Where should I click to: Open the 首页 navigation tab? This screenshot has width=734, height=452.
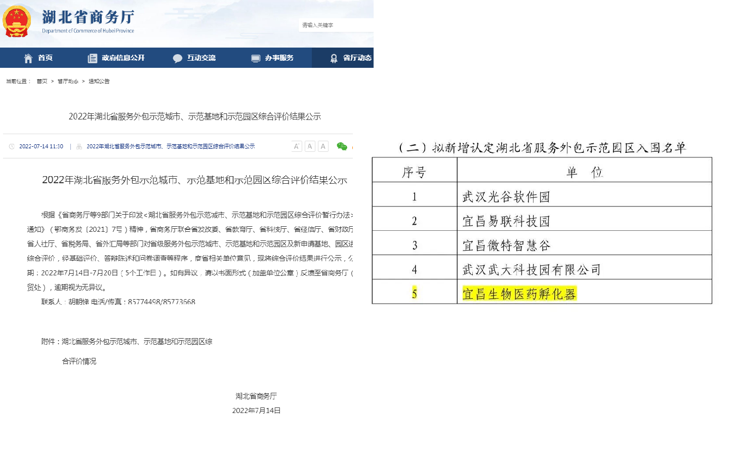point(45,58)
